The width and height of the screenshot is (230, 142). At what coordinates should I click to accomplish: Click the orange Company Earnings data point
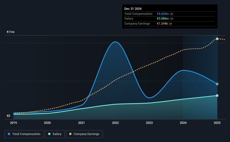pyautogui.click(x=217, y=39)
